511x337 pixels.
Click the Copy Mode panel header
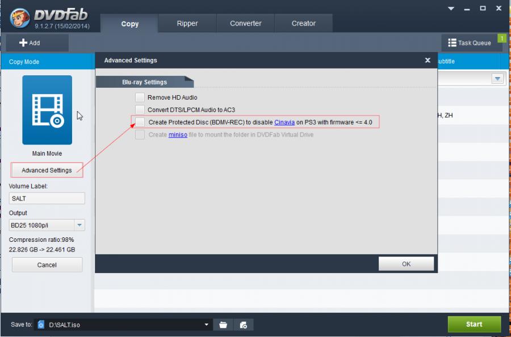point(48,62)
